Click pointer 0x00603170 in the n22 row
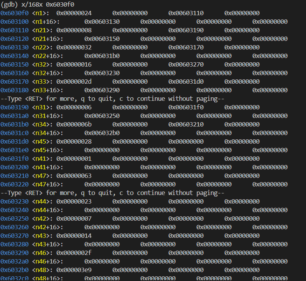306x281 pixels. coord(186,47)
